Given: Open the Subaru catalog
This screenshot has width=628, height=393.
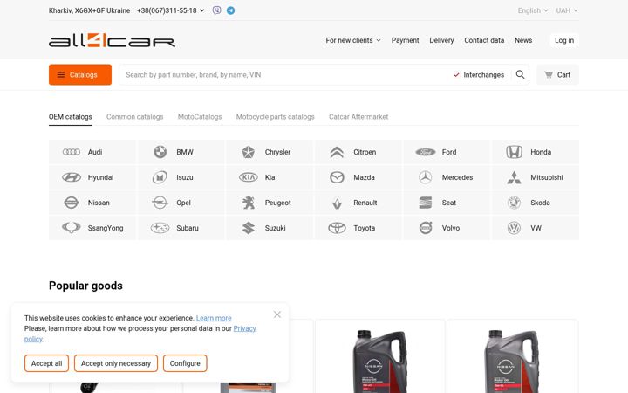Looking at the screenshot, I should [x=181, y=228].
